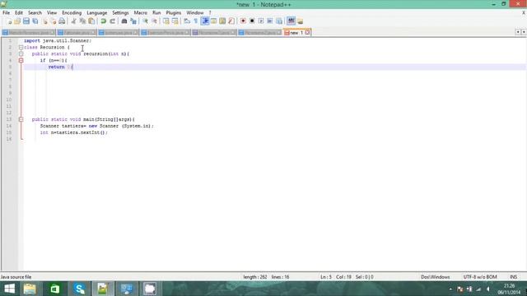This screenshot has width=527, height=296.
Task: Open the Macro menu
Action: [141, 13]
